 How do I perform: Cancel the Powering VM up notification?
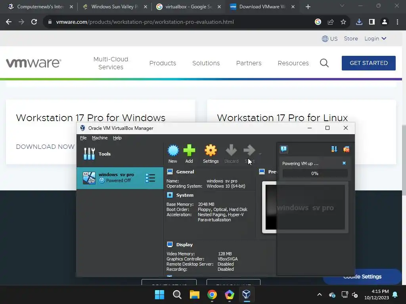344,163
